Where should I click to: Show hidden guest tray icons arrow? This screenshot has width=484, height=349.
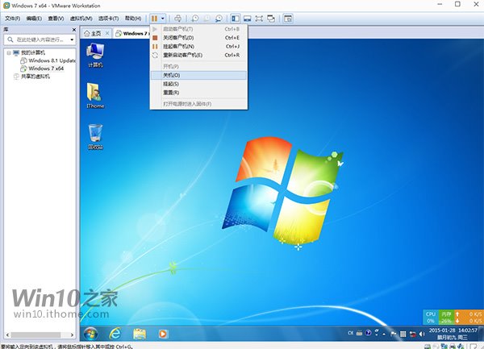pos(384,334)
